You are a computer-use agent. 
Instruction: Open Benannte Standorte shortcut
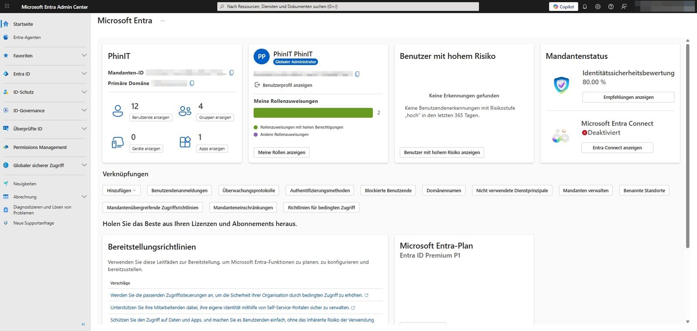[644, 190]
